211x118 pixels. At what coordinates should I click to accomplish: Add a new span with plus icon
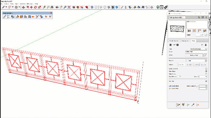click(x=202, y=45)
